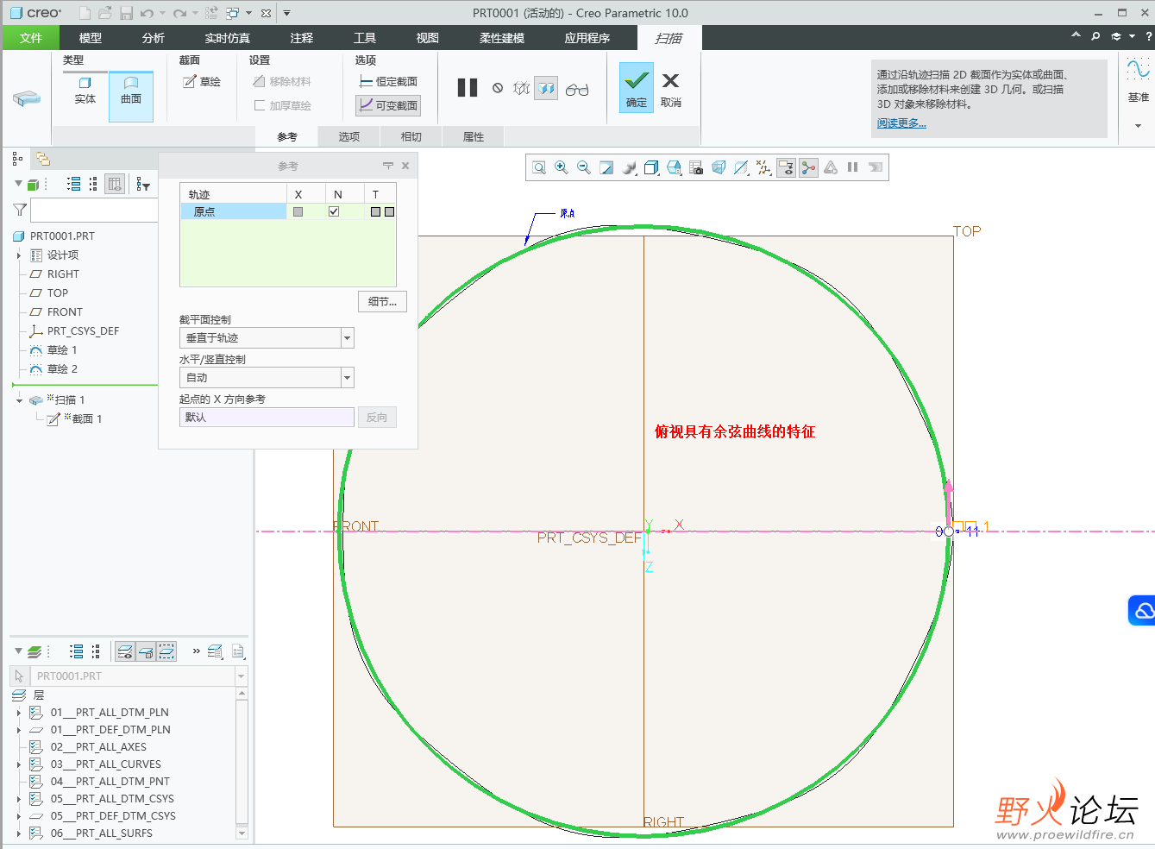This screenshot has height=849, width=1155.
Task: Expand the 设计项 tree node
Action: [x=19, y=255]
